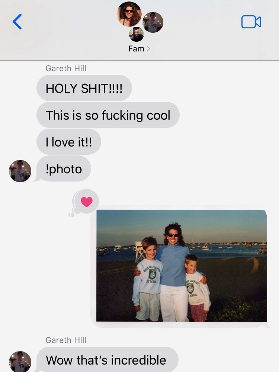Tap Gareth's avatar beside the !photo message

point(20,171)
